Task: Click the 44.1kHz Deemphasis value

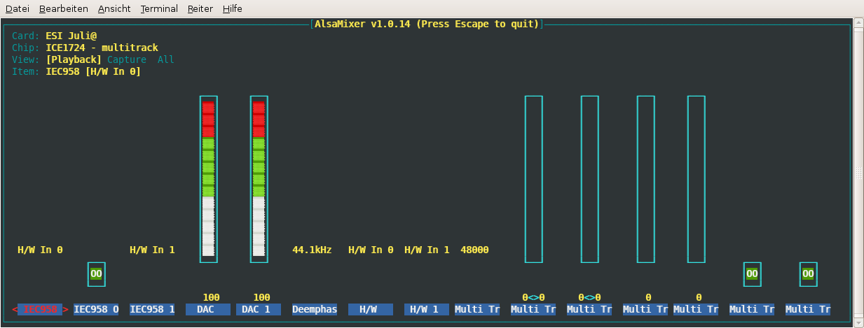Action: 312,250
